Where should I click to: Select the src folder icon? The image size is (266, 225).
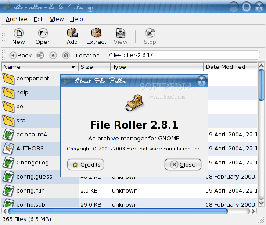click(x=8, y=121)
